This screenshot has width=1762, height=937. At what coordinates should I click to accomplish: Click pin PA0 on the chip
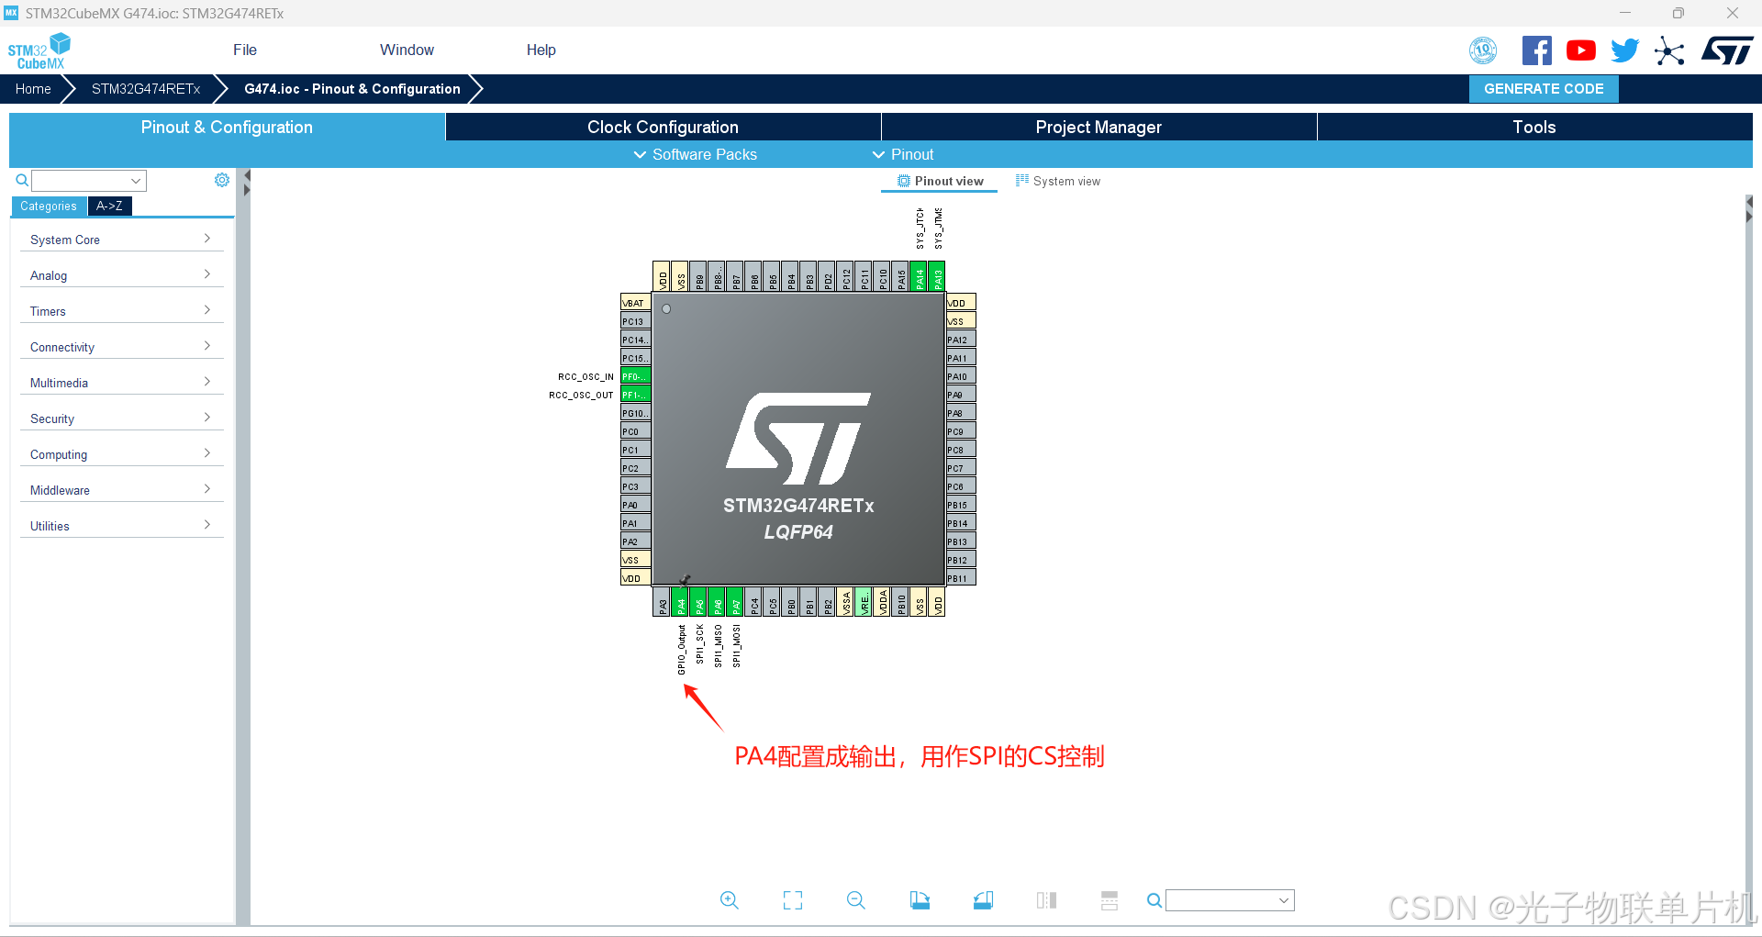coord(636,505)
